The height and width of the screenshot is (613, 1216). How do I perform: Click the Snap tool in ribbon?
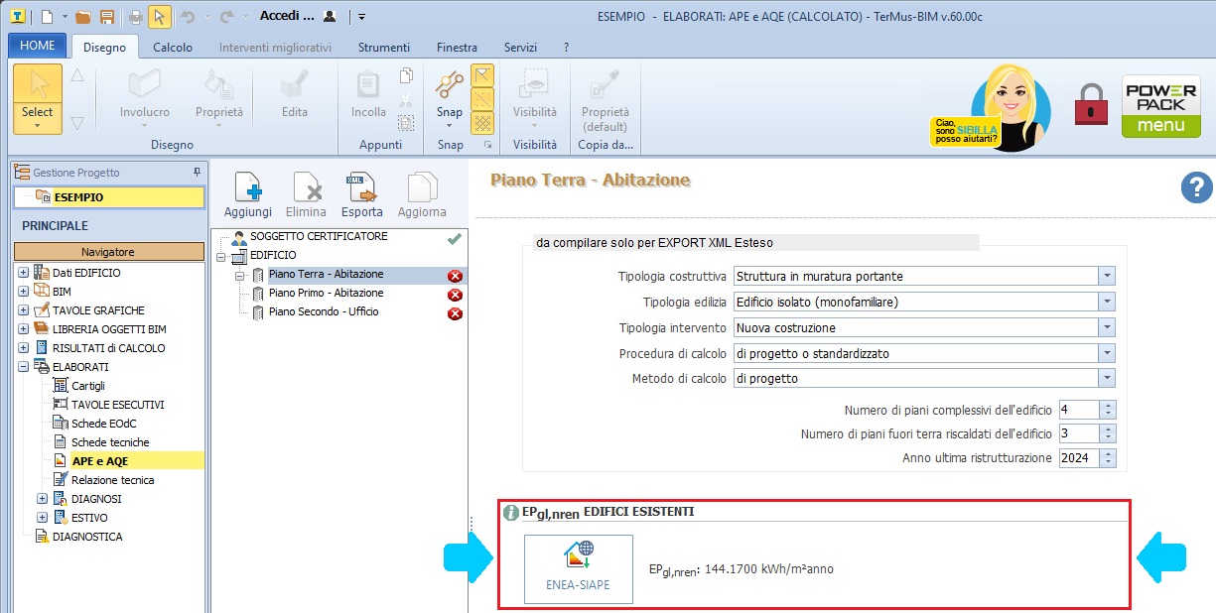[450, 97]
